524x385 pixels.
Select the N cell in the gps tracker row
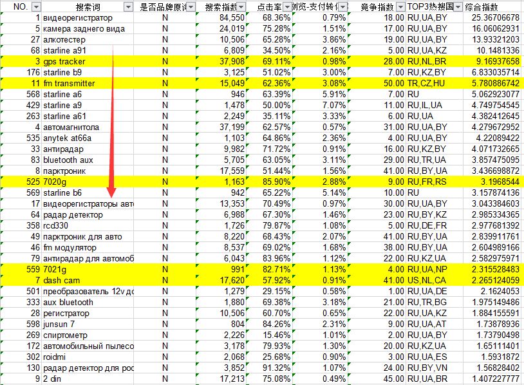click(x=165, y=62)
